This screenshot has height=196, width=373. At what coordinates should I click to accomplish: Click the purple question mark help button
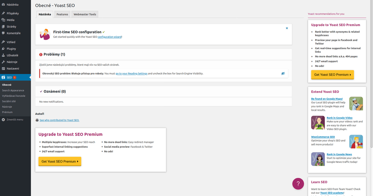[x=298, y=184]
